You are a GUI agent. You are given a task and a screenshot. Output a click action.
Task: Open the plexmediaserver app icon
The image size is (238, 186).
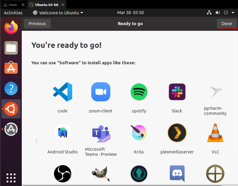pyautogui.click(x=177, y=133)
